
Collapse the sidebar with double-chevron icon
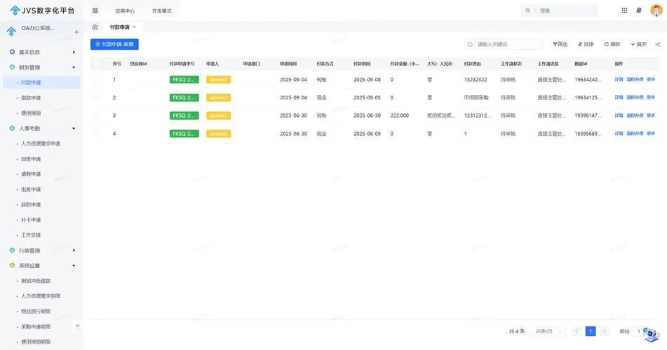point(77,325)
